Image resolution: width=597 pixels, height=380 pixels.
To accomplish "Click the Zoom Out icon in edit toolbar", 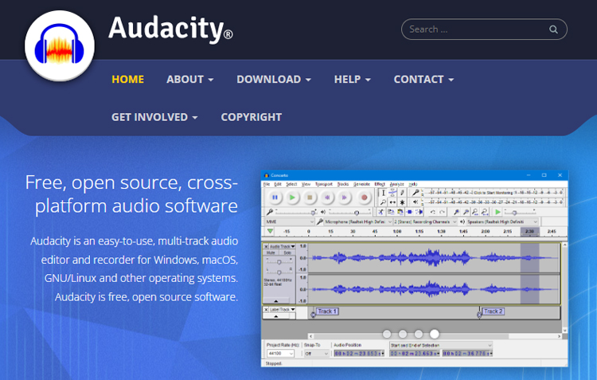I will 466,212.
